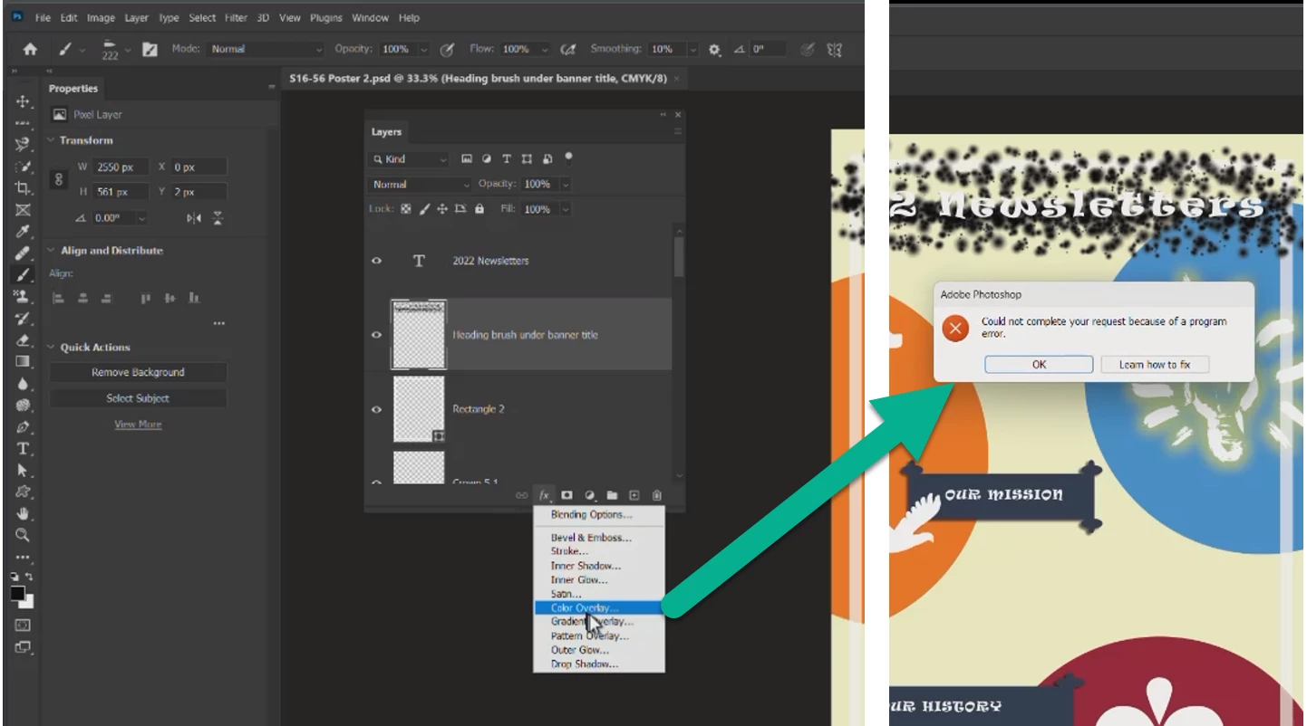Image resolution: width=1307 pixels, height=726 pixels.
Task: Click the Remove Background button
Action: 138,372
